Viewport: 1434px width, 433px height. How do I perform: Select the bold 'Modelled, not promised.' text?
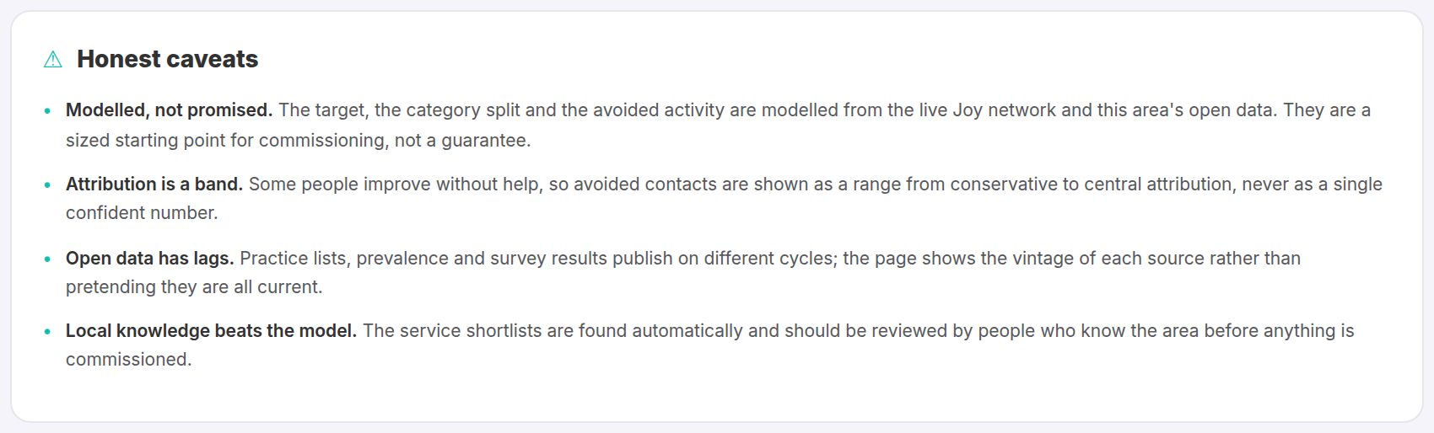coord(169,110)
